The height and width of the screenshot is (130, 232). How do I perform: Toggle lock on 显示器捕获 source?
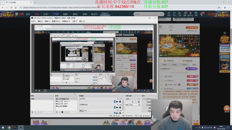pos(59,106)
